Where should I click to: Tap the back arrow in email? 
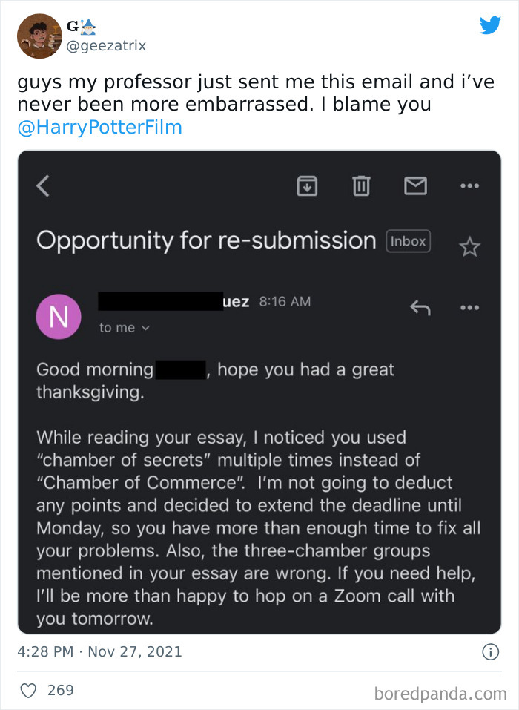(43, 185)
